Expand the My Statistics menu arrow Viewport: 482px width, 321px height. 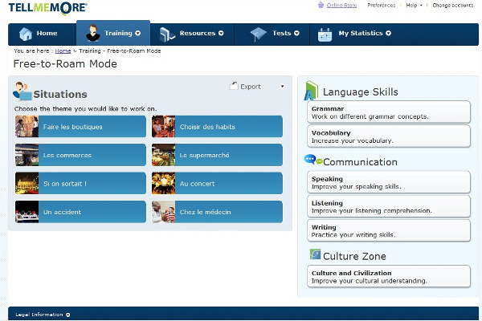click(x=388, y=33)
